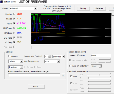Adjust the Aero off Never spinner

point(100,66)
